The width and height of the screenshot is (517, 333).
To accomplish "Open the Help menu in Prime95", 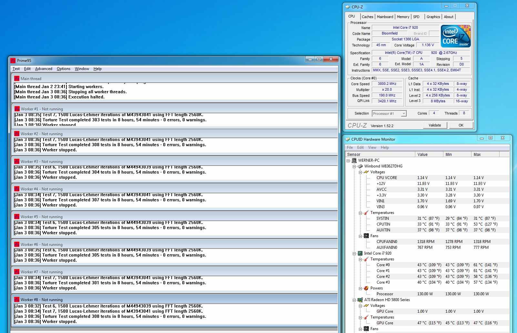I will (x=97, y=69).
